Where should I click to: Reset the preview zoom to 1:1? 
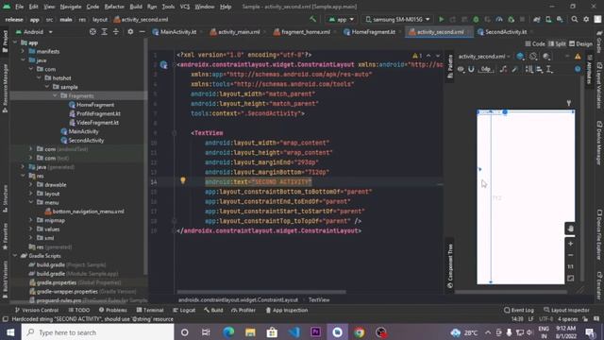pos(570,266)
